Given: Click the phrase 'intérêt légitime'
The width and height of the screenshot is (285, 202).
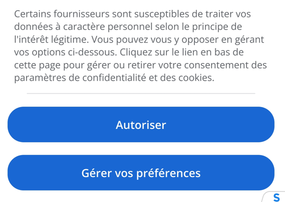Looking at the screenshot, I should click(x=53, y=39).
